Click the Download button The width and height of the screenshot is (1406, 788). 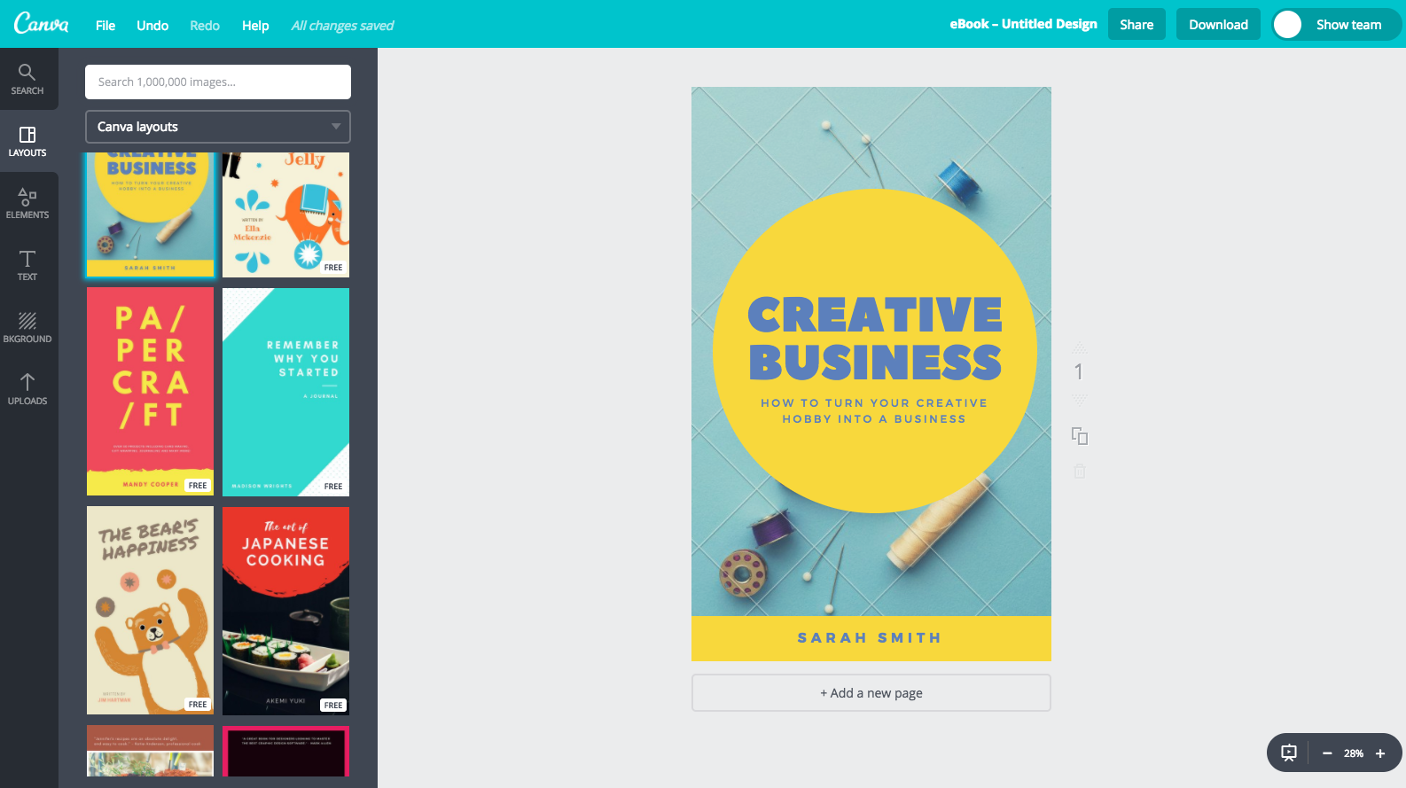coord(1218,25)
